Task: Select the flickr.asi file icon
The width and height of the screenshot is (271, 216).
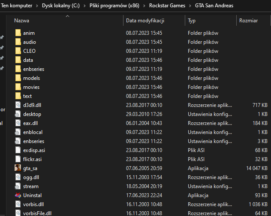Action: coord(18,159)
